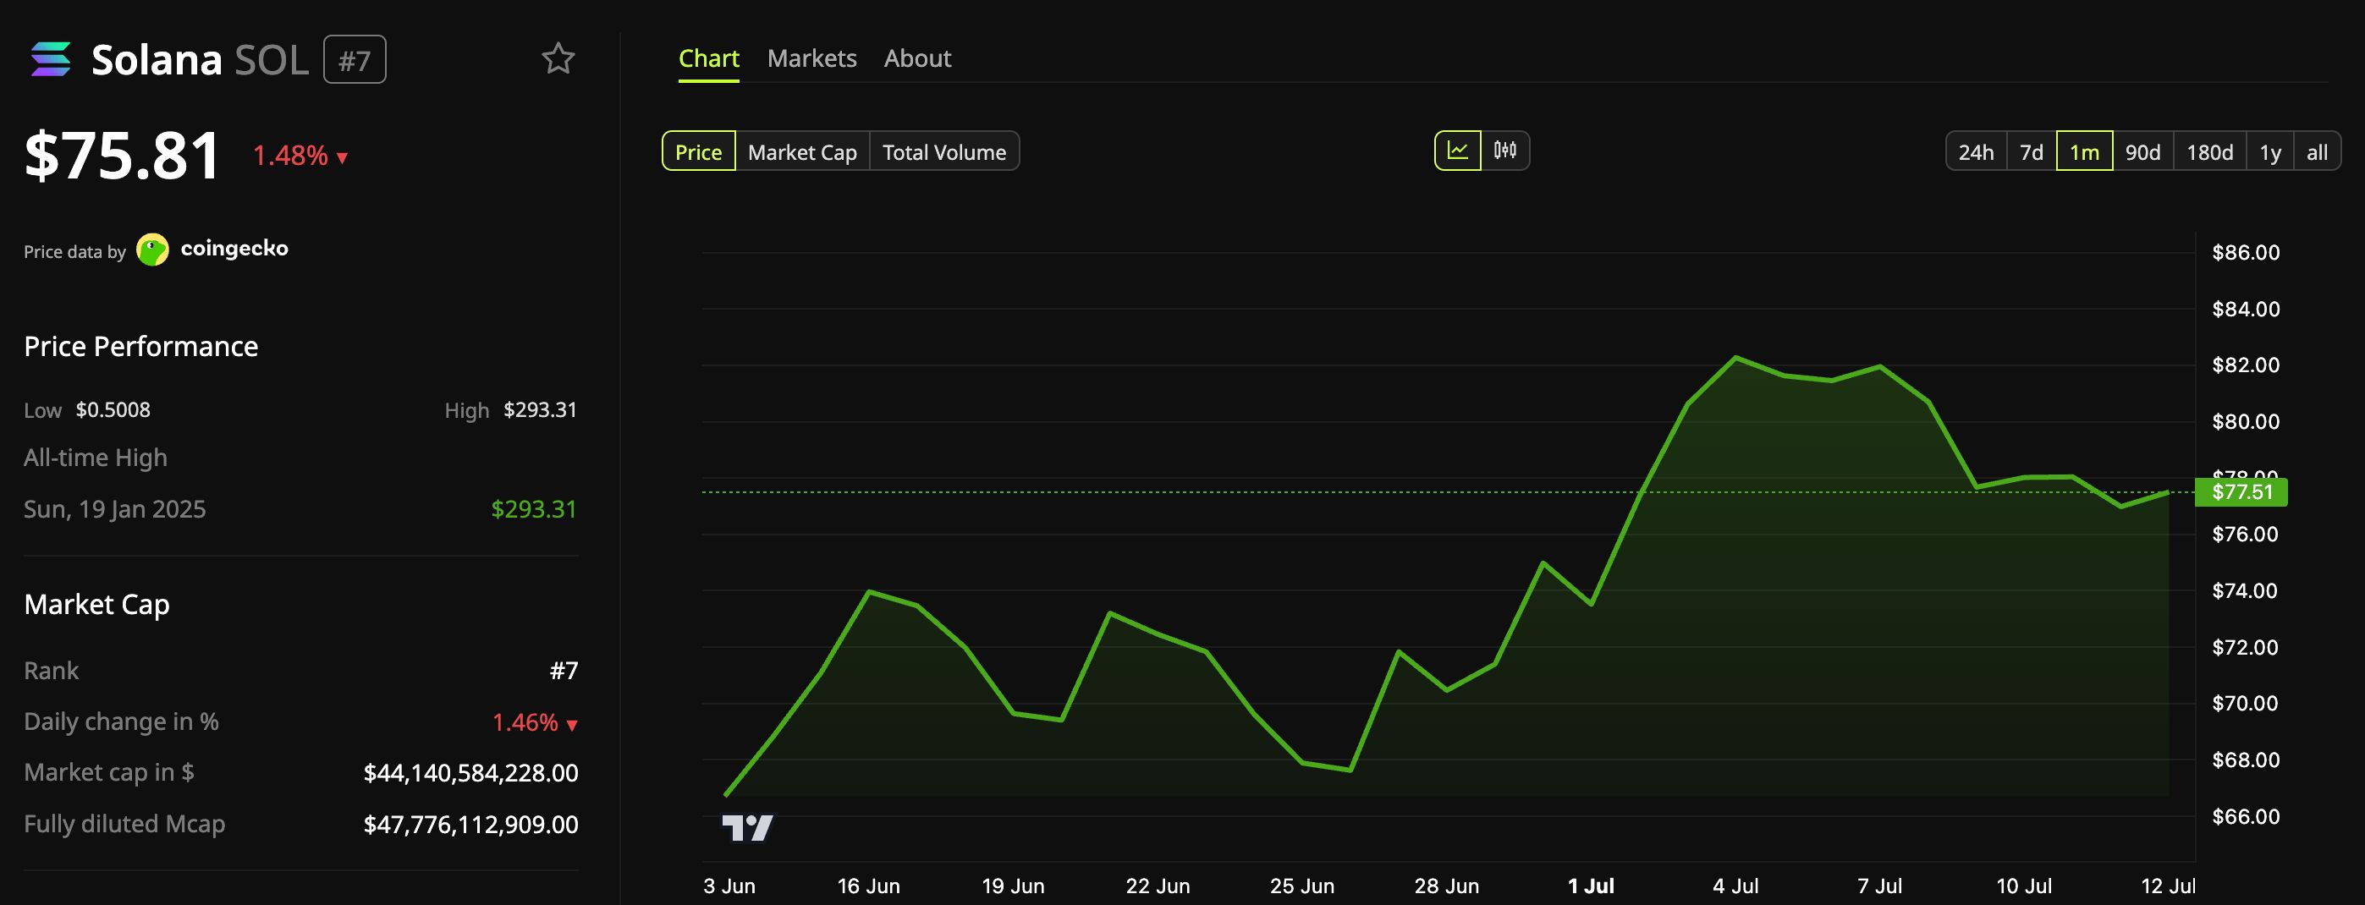
Task: Click the 25 Jun date axis label
Action: coord(1302,886)
